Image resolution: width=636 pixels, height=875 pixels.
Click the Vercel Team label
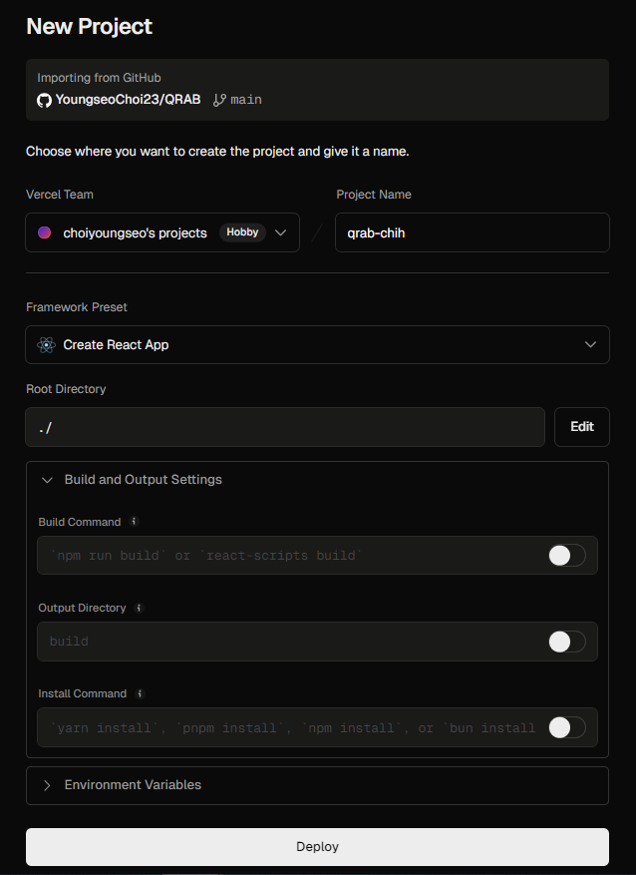pos(60,195)
